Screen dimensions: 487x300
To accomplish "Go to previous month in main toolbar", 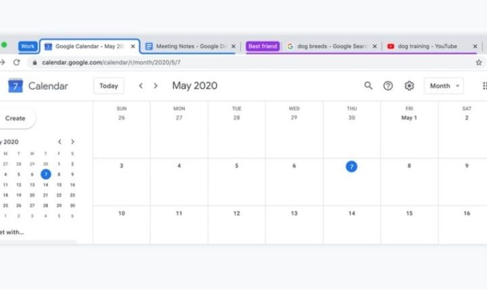I will (x=141, y=86).
